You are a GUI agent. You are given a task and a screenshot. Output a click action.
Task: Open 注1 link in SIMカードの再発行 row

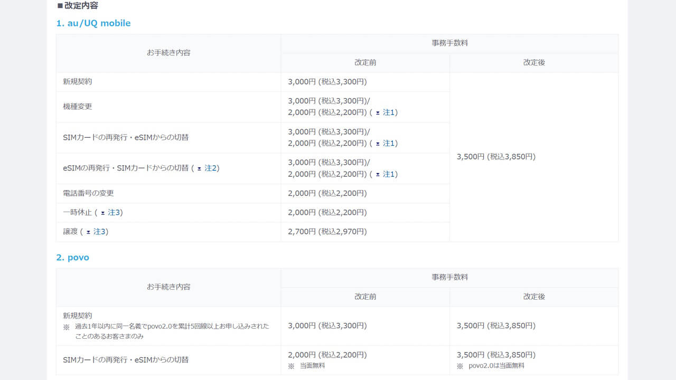point(389,143)
